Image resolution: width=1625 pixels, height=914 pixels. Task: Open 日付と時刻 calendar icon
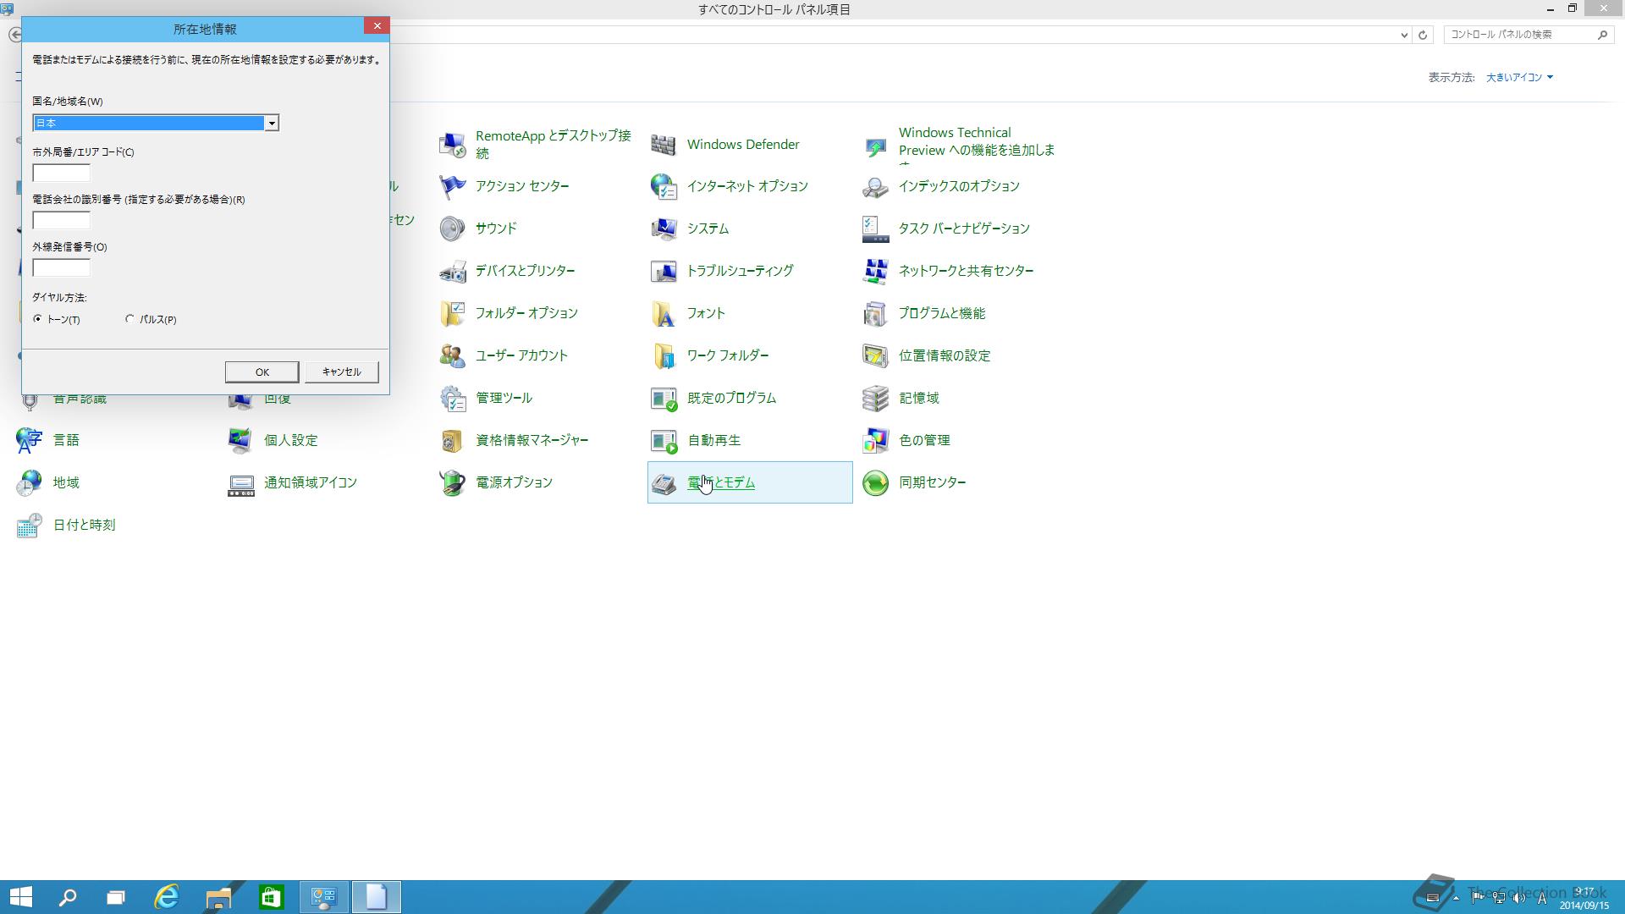(29, 526)
